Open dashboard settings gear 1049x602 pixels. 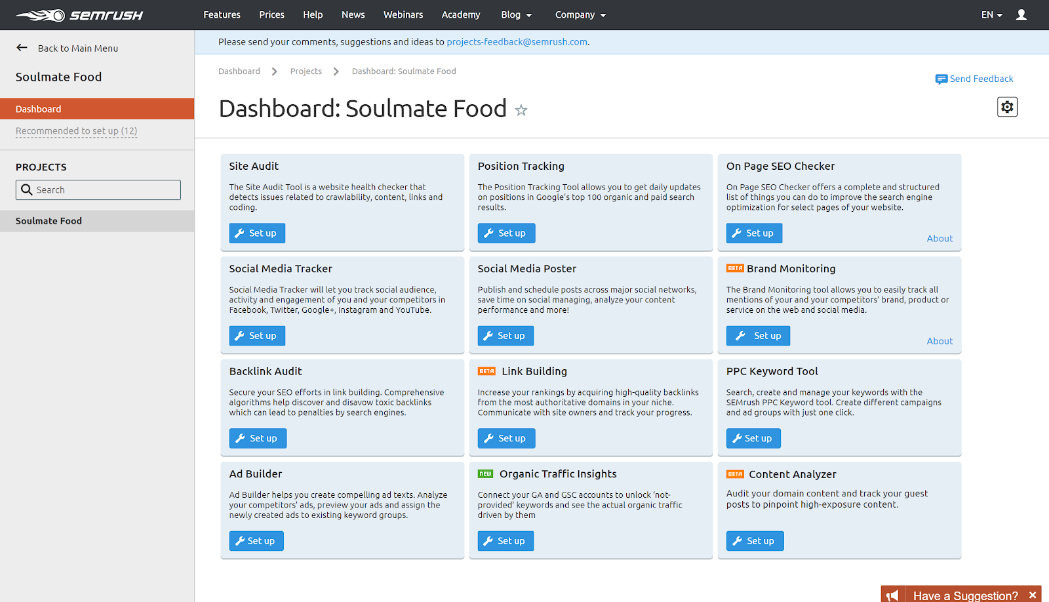(x=1007, y=107)
